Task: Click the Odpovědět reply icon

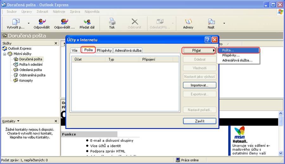Action: tap(42, 22)
